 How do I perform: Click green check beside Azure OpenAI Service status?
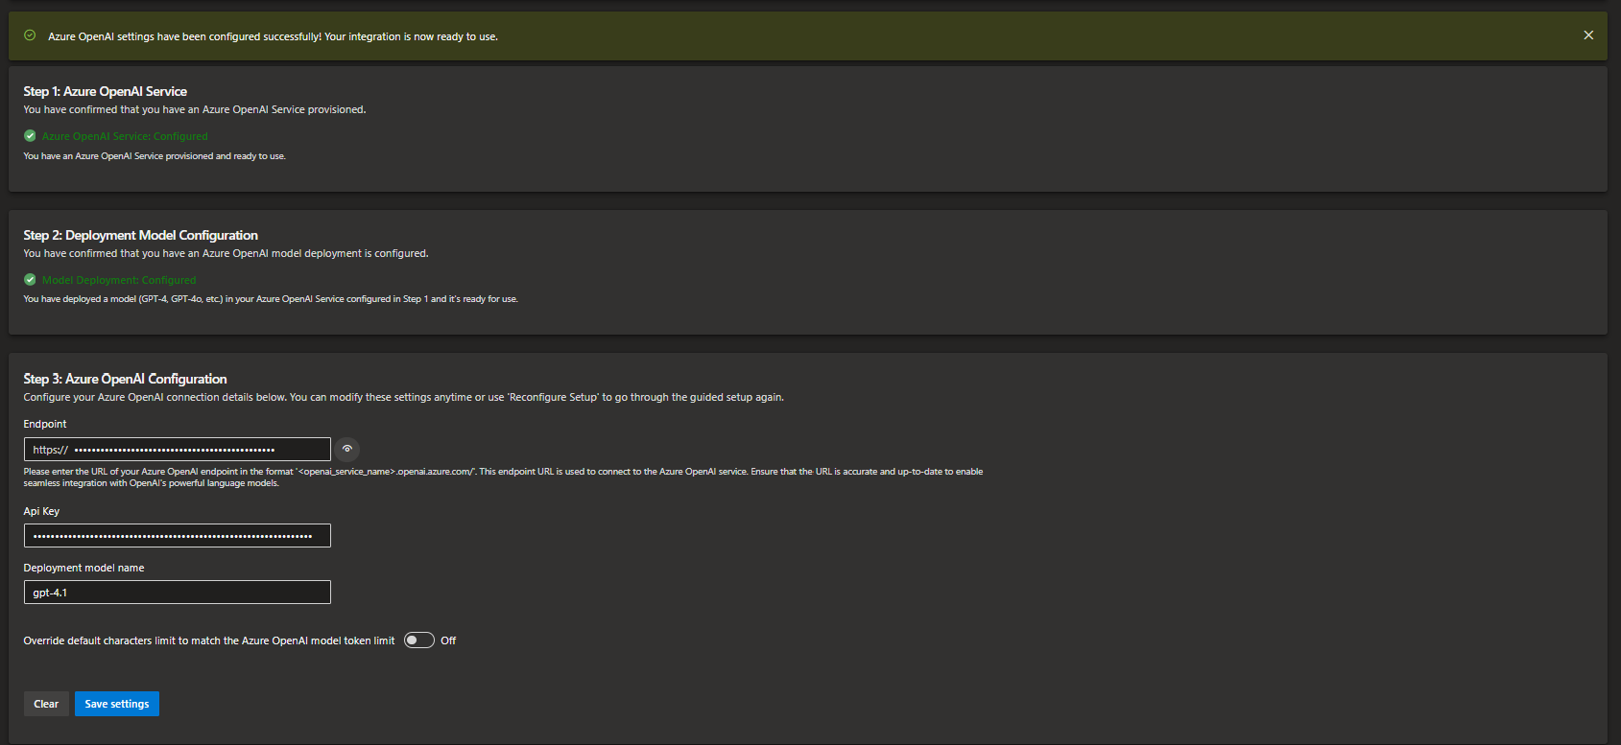coord(30,136)
